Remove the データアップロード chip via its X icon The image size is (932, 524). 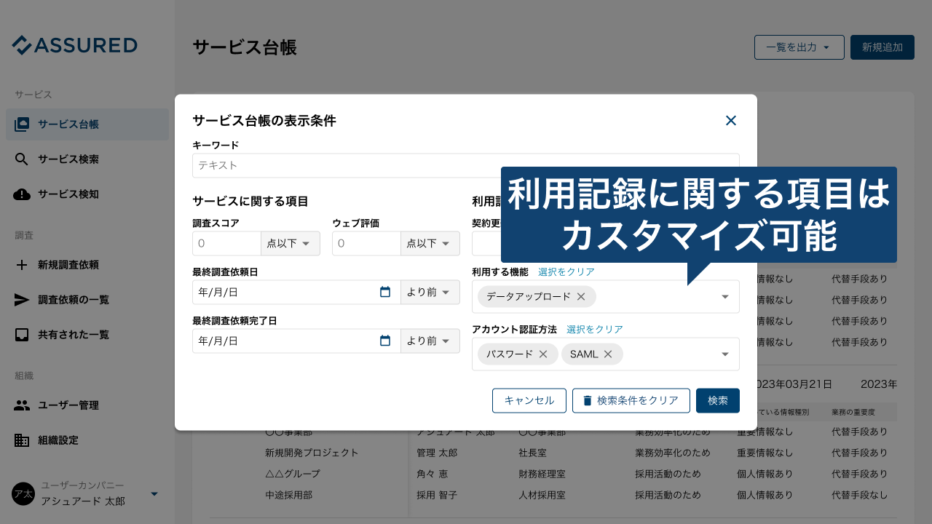[580, 297]
